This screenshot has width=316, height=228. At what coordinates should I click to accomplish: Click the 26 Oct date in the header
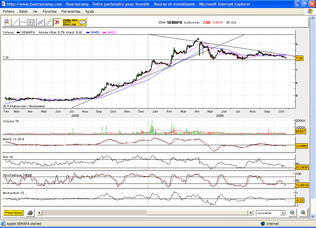coord(231,22)
